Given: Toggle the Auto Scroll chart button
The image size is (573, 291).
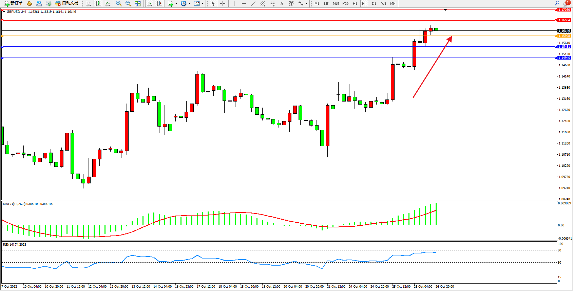Looking at the screenshot, I should tap(150, 3).
